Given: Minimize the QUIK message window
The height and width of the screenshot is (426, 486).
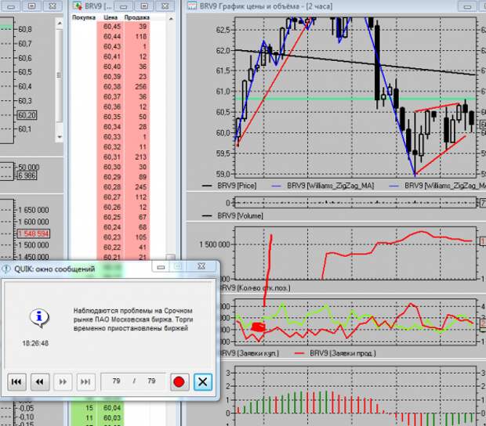Looking at the screenshot, I should [x=160, y=268].
